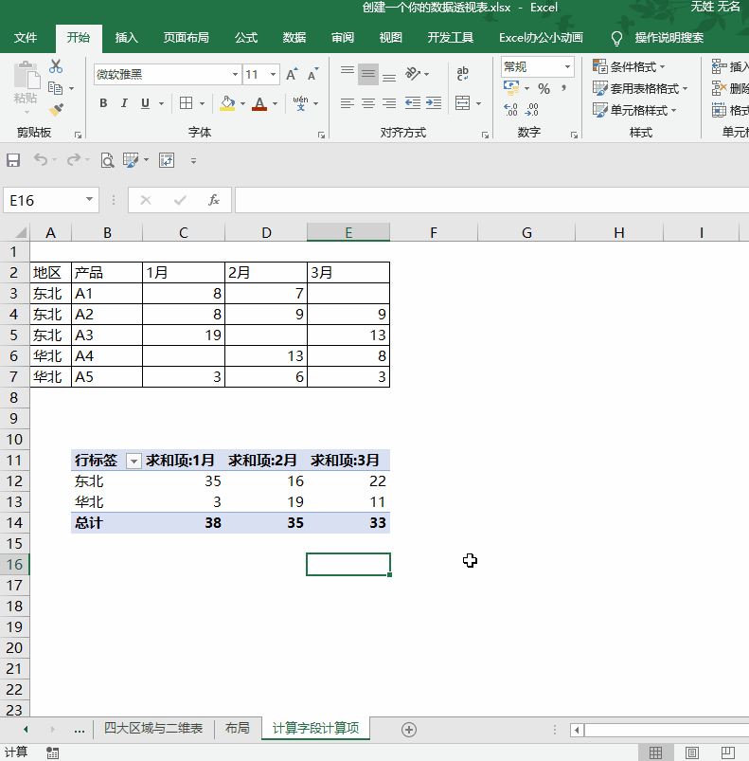
Task: Apply cell borders
Action: 187,103
